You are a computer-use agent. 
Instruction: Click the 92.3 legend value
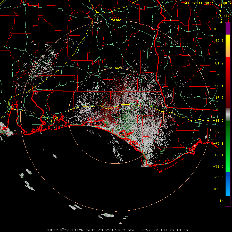pos(219,40)
